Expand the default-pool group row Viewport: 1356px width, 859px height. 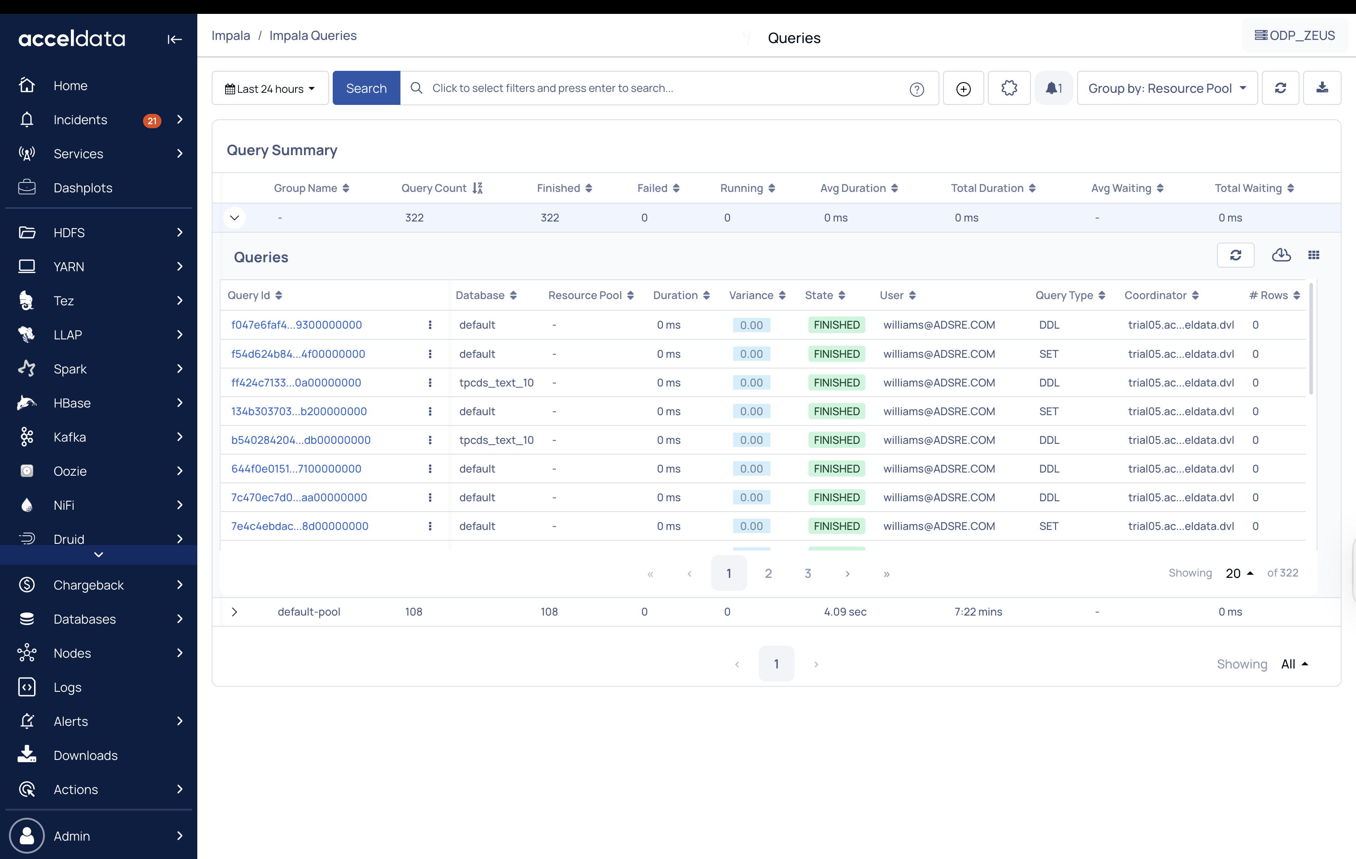click(234, 612)
